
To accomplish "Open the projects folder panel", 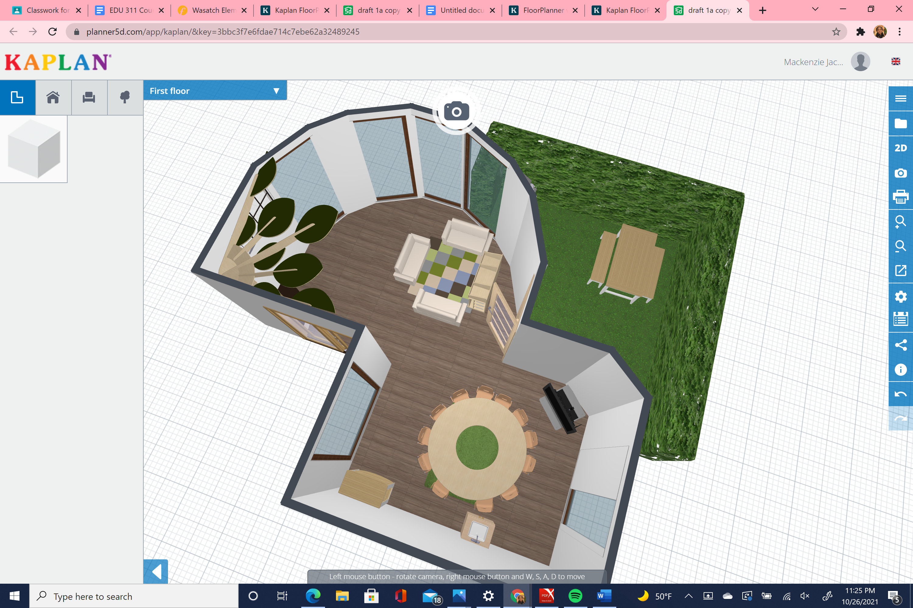I will (x=901, y=123).
